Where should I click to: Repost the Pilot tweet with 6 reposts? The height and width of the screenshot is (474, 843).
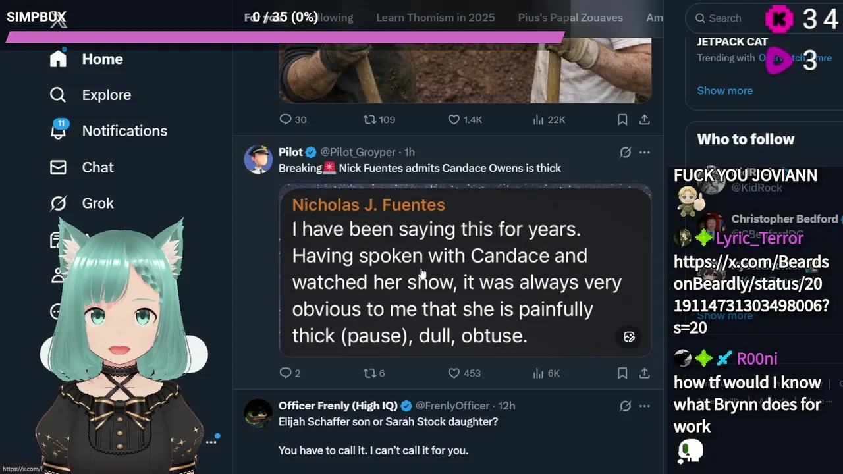tap(370, 373)
